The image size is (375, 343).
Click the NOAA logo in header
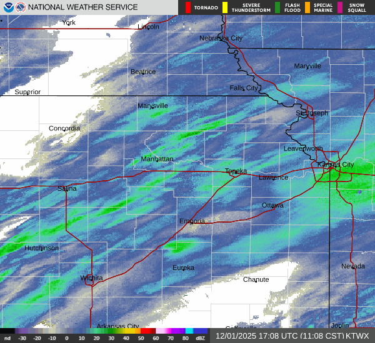(7, 7)
